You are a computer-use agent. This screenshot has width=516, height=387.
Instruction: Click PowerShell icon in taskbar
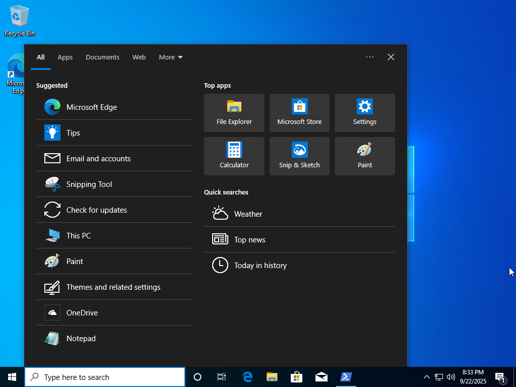[346, 377]
